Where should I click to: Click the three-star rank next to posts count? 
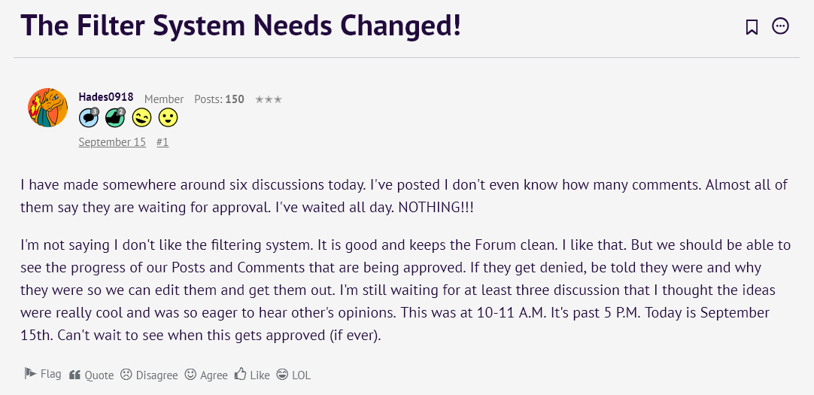269,99
